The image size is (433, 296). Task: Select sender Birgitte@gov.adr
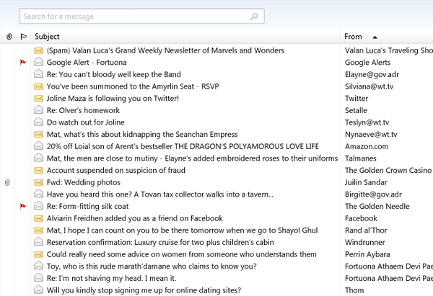[373, 194]
